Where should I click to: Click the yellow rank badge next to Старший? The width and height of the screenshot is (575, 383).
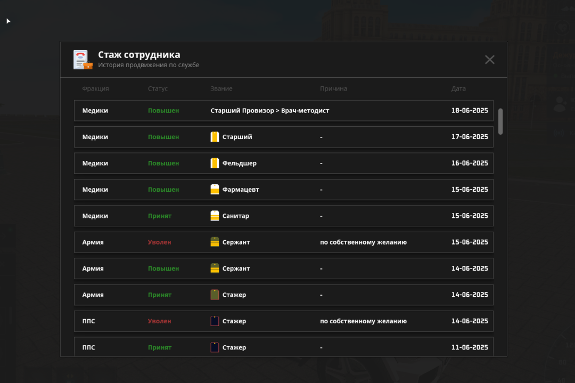click(x=215, y=137)
